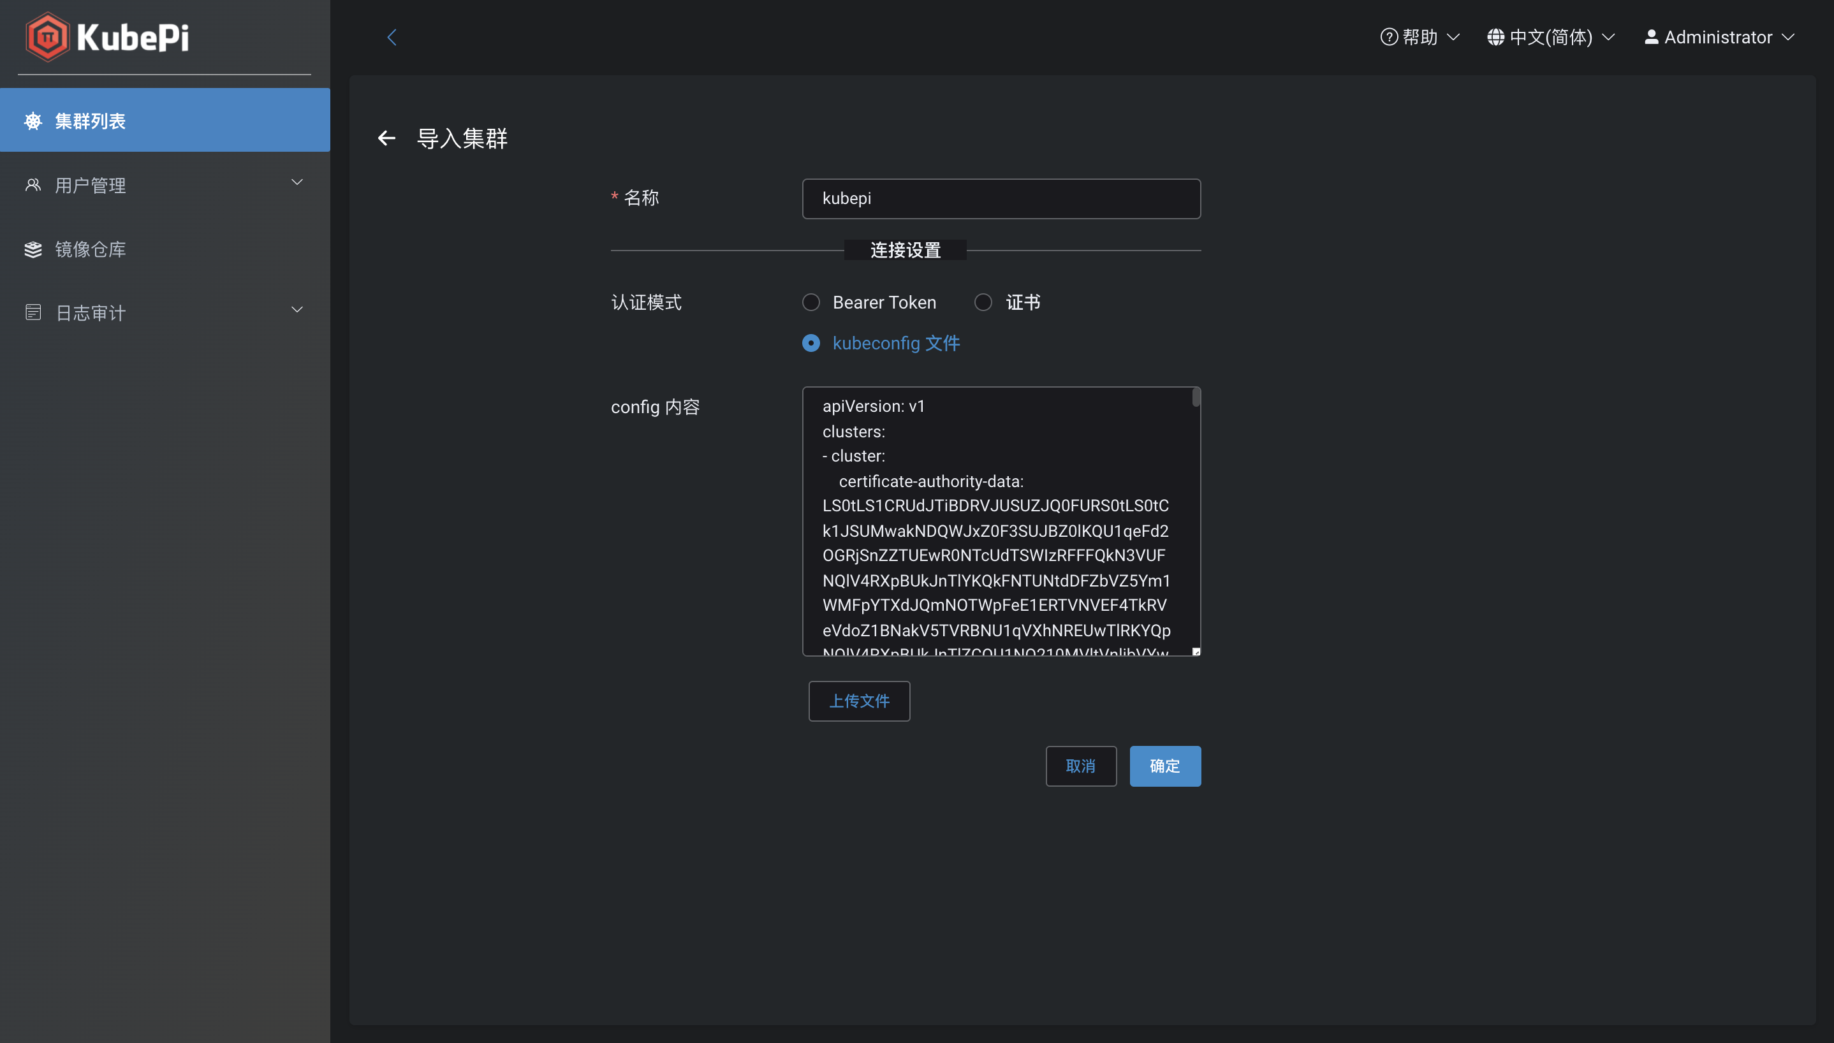The height and width of the screenshot is (1043, 1834).
Task: Select the kubeconfig 文件 option
Action: (x=811, y=343)
